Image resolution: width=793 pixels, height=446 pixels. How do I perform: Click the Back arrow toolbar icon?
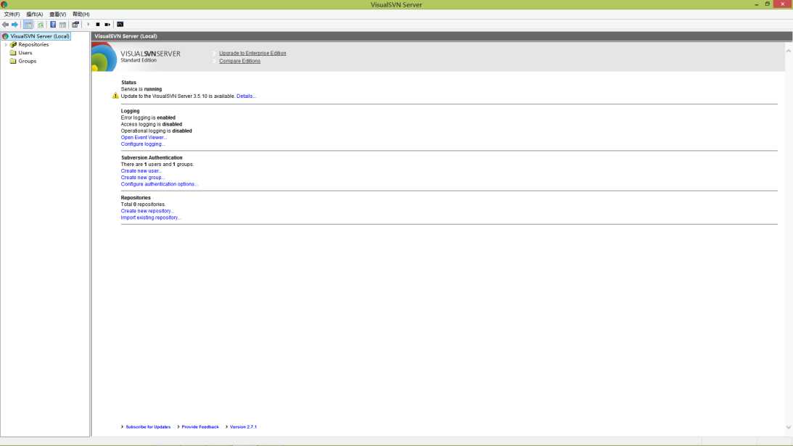click(5, 24)
